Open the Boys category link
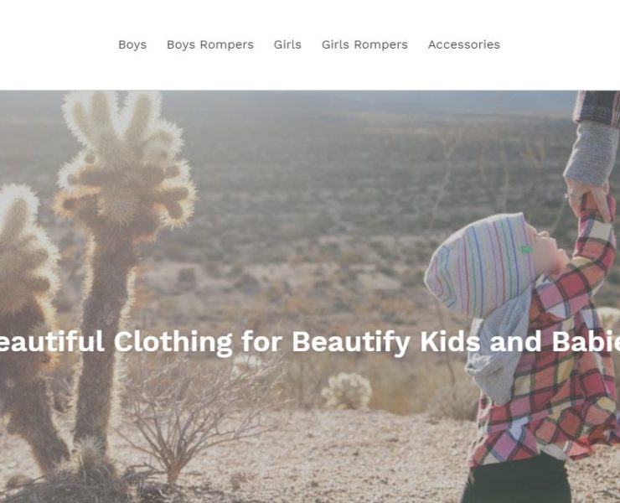620x503 pixels. click(x=132, y=44)
